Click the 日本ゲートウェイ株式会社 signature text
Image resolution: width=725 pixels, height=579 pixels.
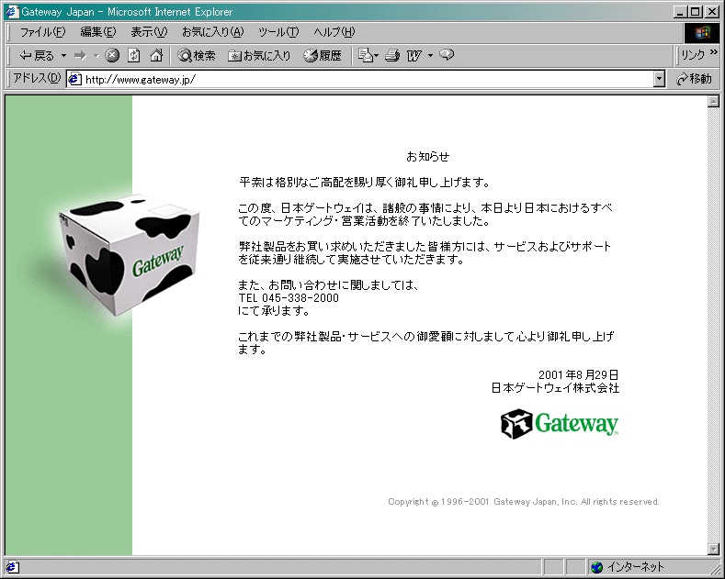[x=555, y=388]
